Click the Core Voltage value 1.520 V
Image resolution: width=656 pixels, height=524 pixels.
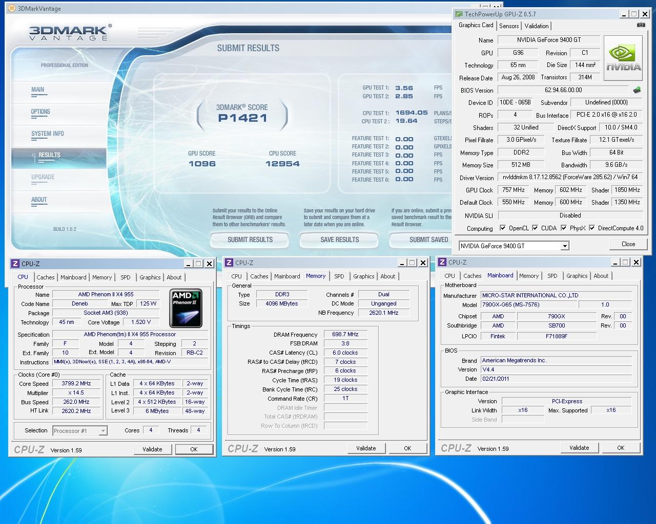(x=141, y=322)
